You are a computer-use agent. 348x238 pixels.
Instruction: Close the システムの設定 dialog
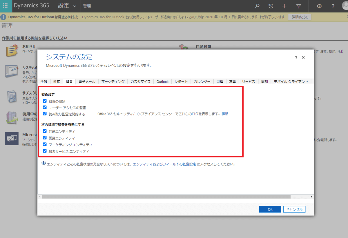click(303, 58)
